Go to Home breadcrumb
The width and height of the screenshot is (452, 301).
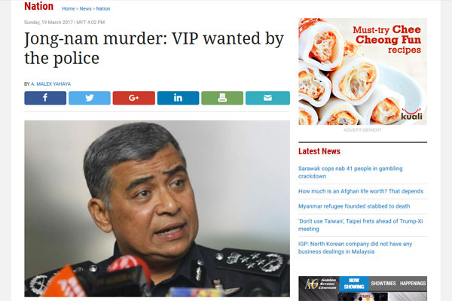click(69, 8)
